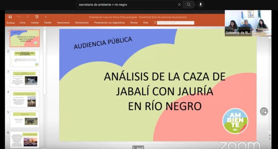
Task: Click the start presentation icon in quick access toolbar
Action: [x=37, y=17]
